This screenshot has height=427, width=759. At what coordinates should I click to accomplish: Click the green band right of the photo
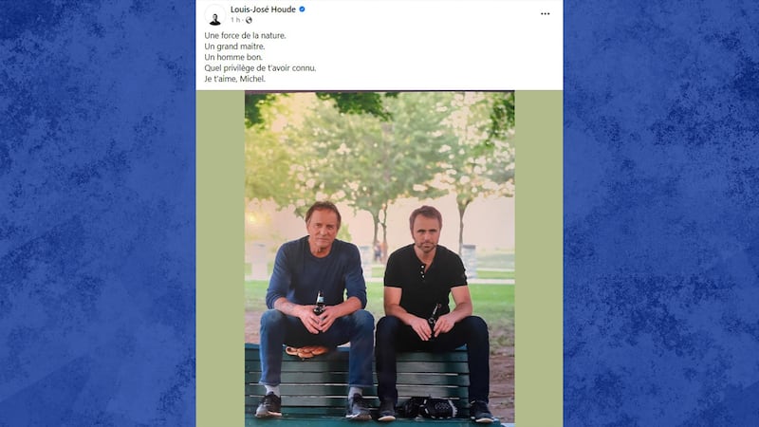[539, 259]
